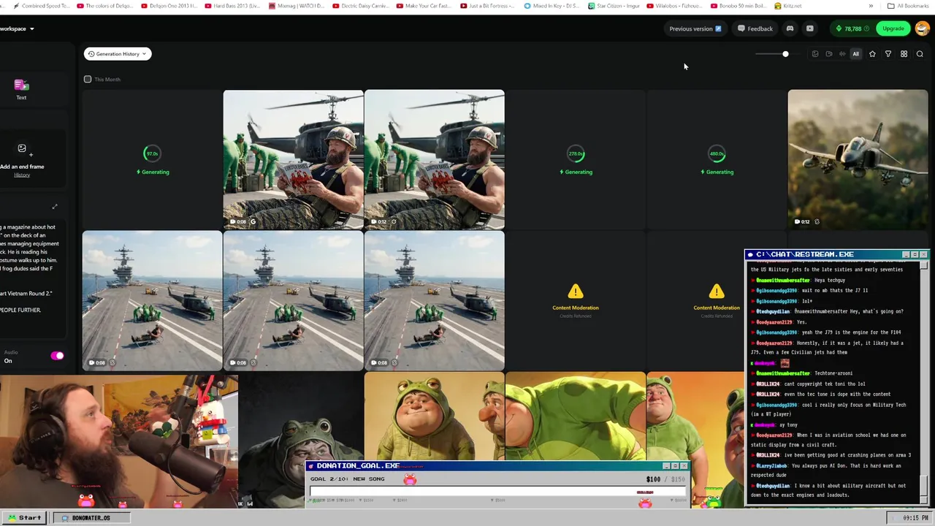Viewport: 935px width, 526px height.
Task: Open the Star Citizen - Imgur bookmark
Action: point(614,6)
